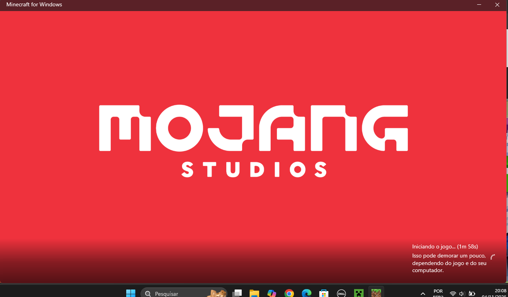
Task: Open Microsoft Store from the taskbar
Action: 324,293
